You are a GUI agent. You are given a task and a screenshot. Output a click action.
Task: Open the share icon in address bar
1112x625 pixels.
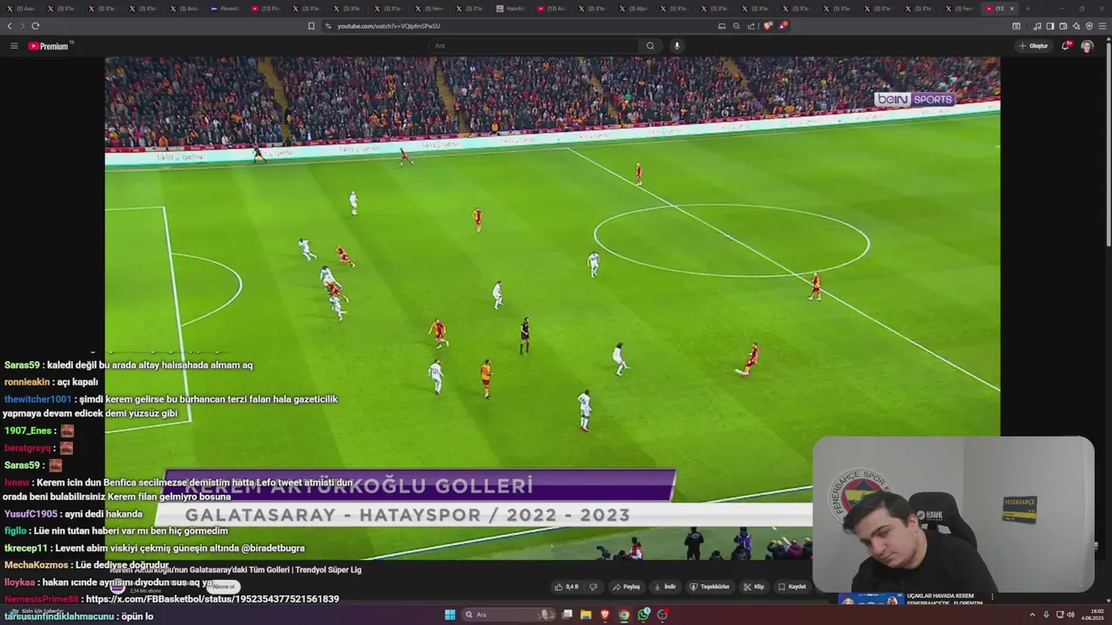pos(751,26)
